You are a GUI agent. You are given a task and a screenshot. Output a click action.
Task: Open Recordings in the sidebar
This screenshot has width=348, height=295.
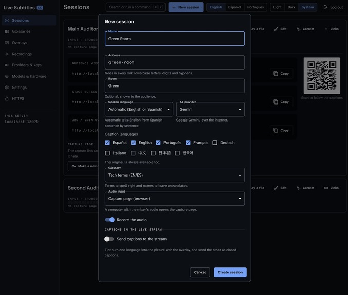click(x=29, y=54)
